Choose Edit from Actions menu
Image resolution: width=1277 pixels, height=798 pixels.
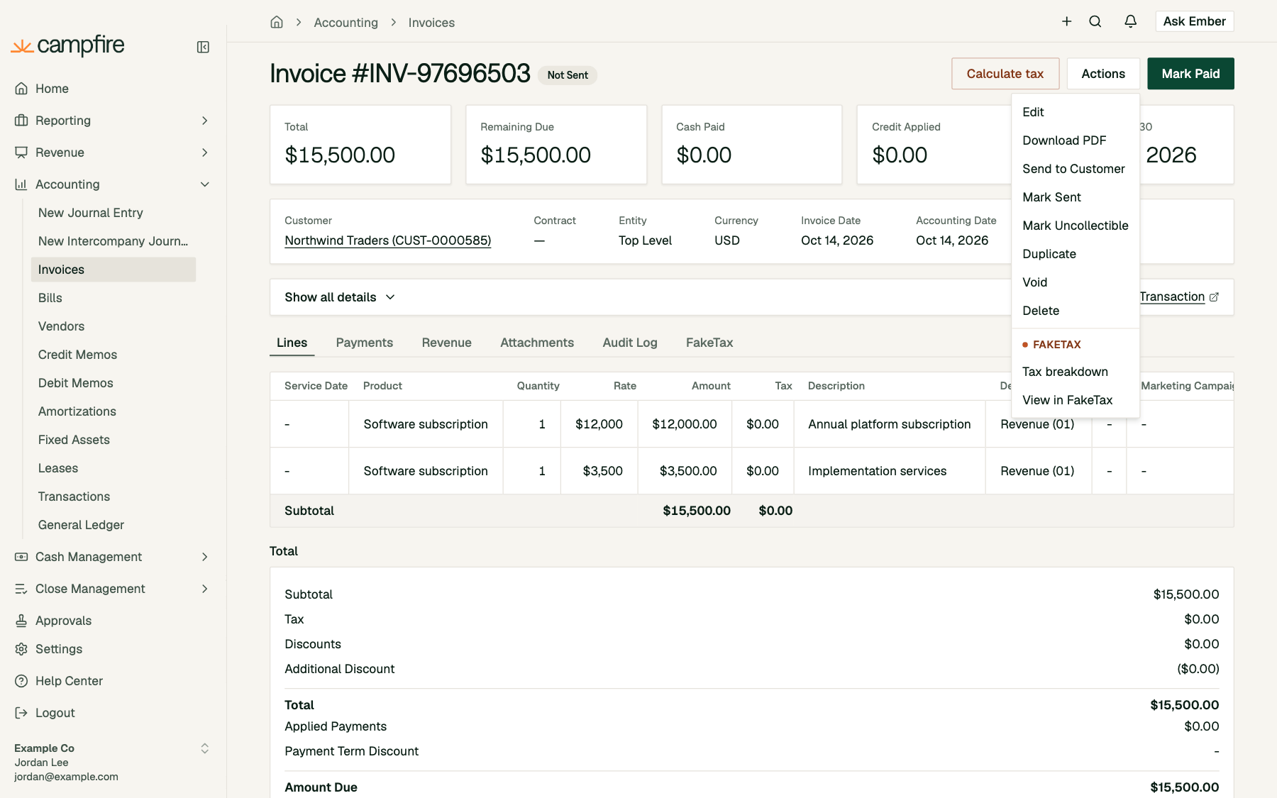(x=1075, y=112)
